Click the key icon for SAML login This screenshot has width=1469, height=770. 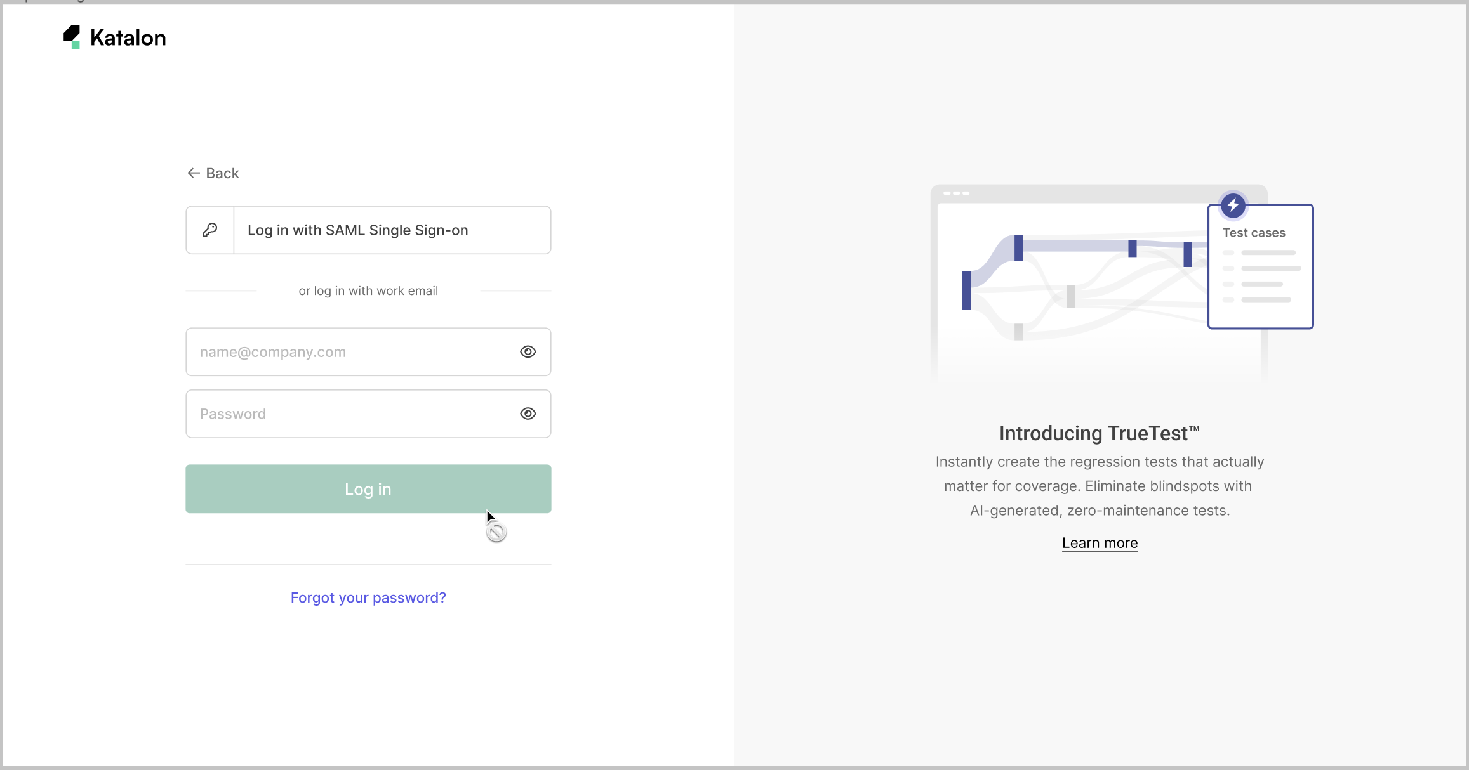coord(210,230)
